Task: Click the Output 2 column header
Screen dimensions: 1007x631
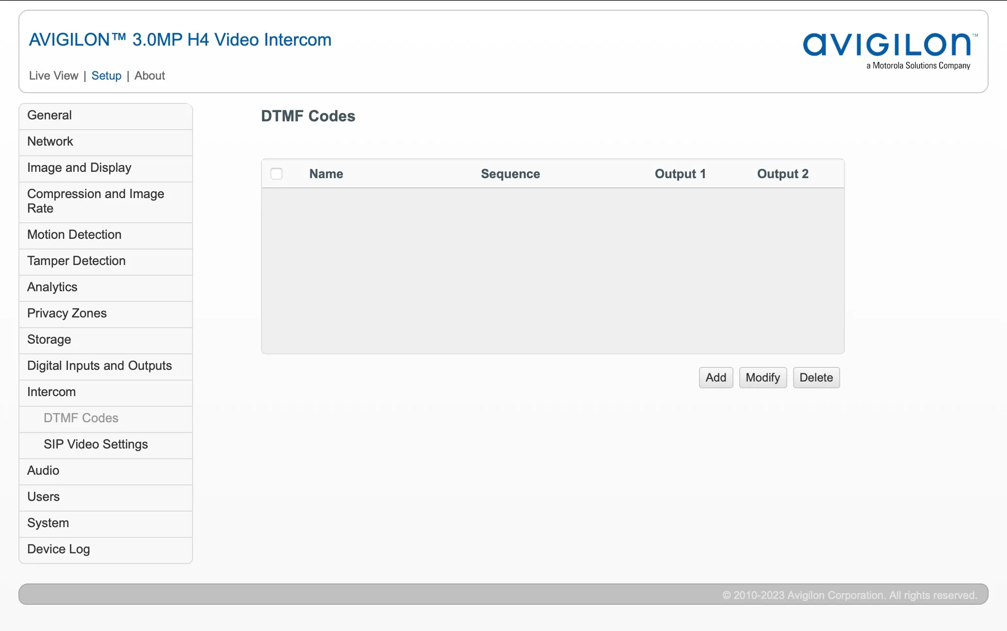Action: (x=783, y=174)
